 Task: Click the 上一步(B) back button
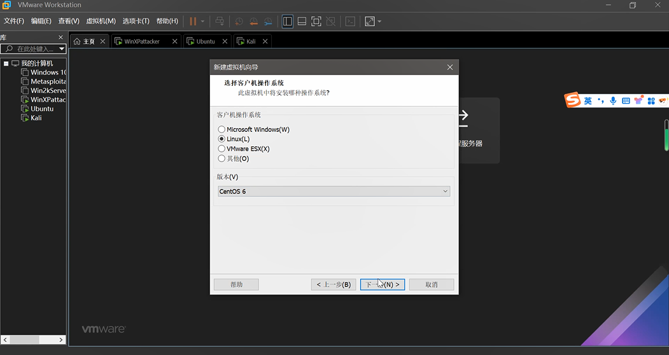tap(334, 284)
